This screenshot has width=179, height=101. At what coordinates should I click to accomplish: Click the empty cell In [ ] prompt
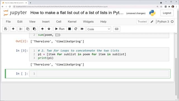coord(22,74)
